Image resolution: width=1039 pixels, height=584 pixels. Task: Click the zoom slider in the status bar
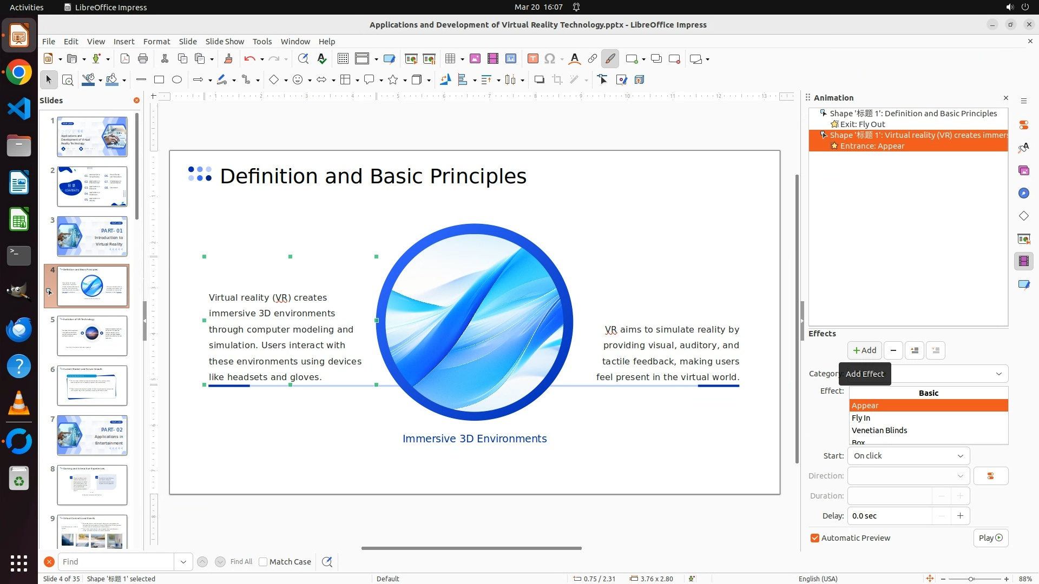(x=971, y=579)
